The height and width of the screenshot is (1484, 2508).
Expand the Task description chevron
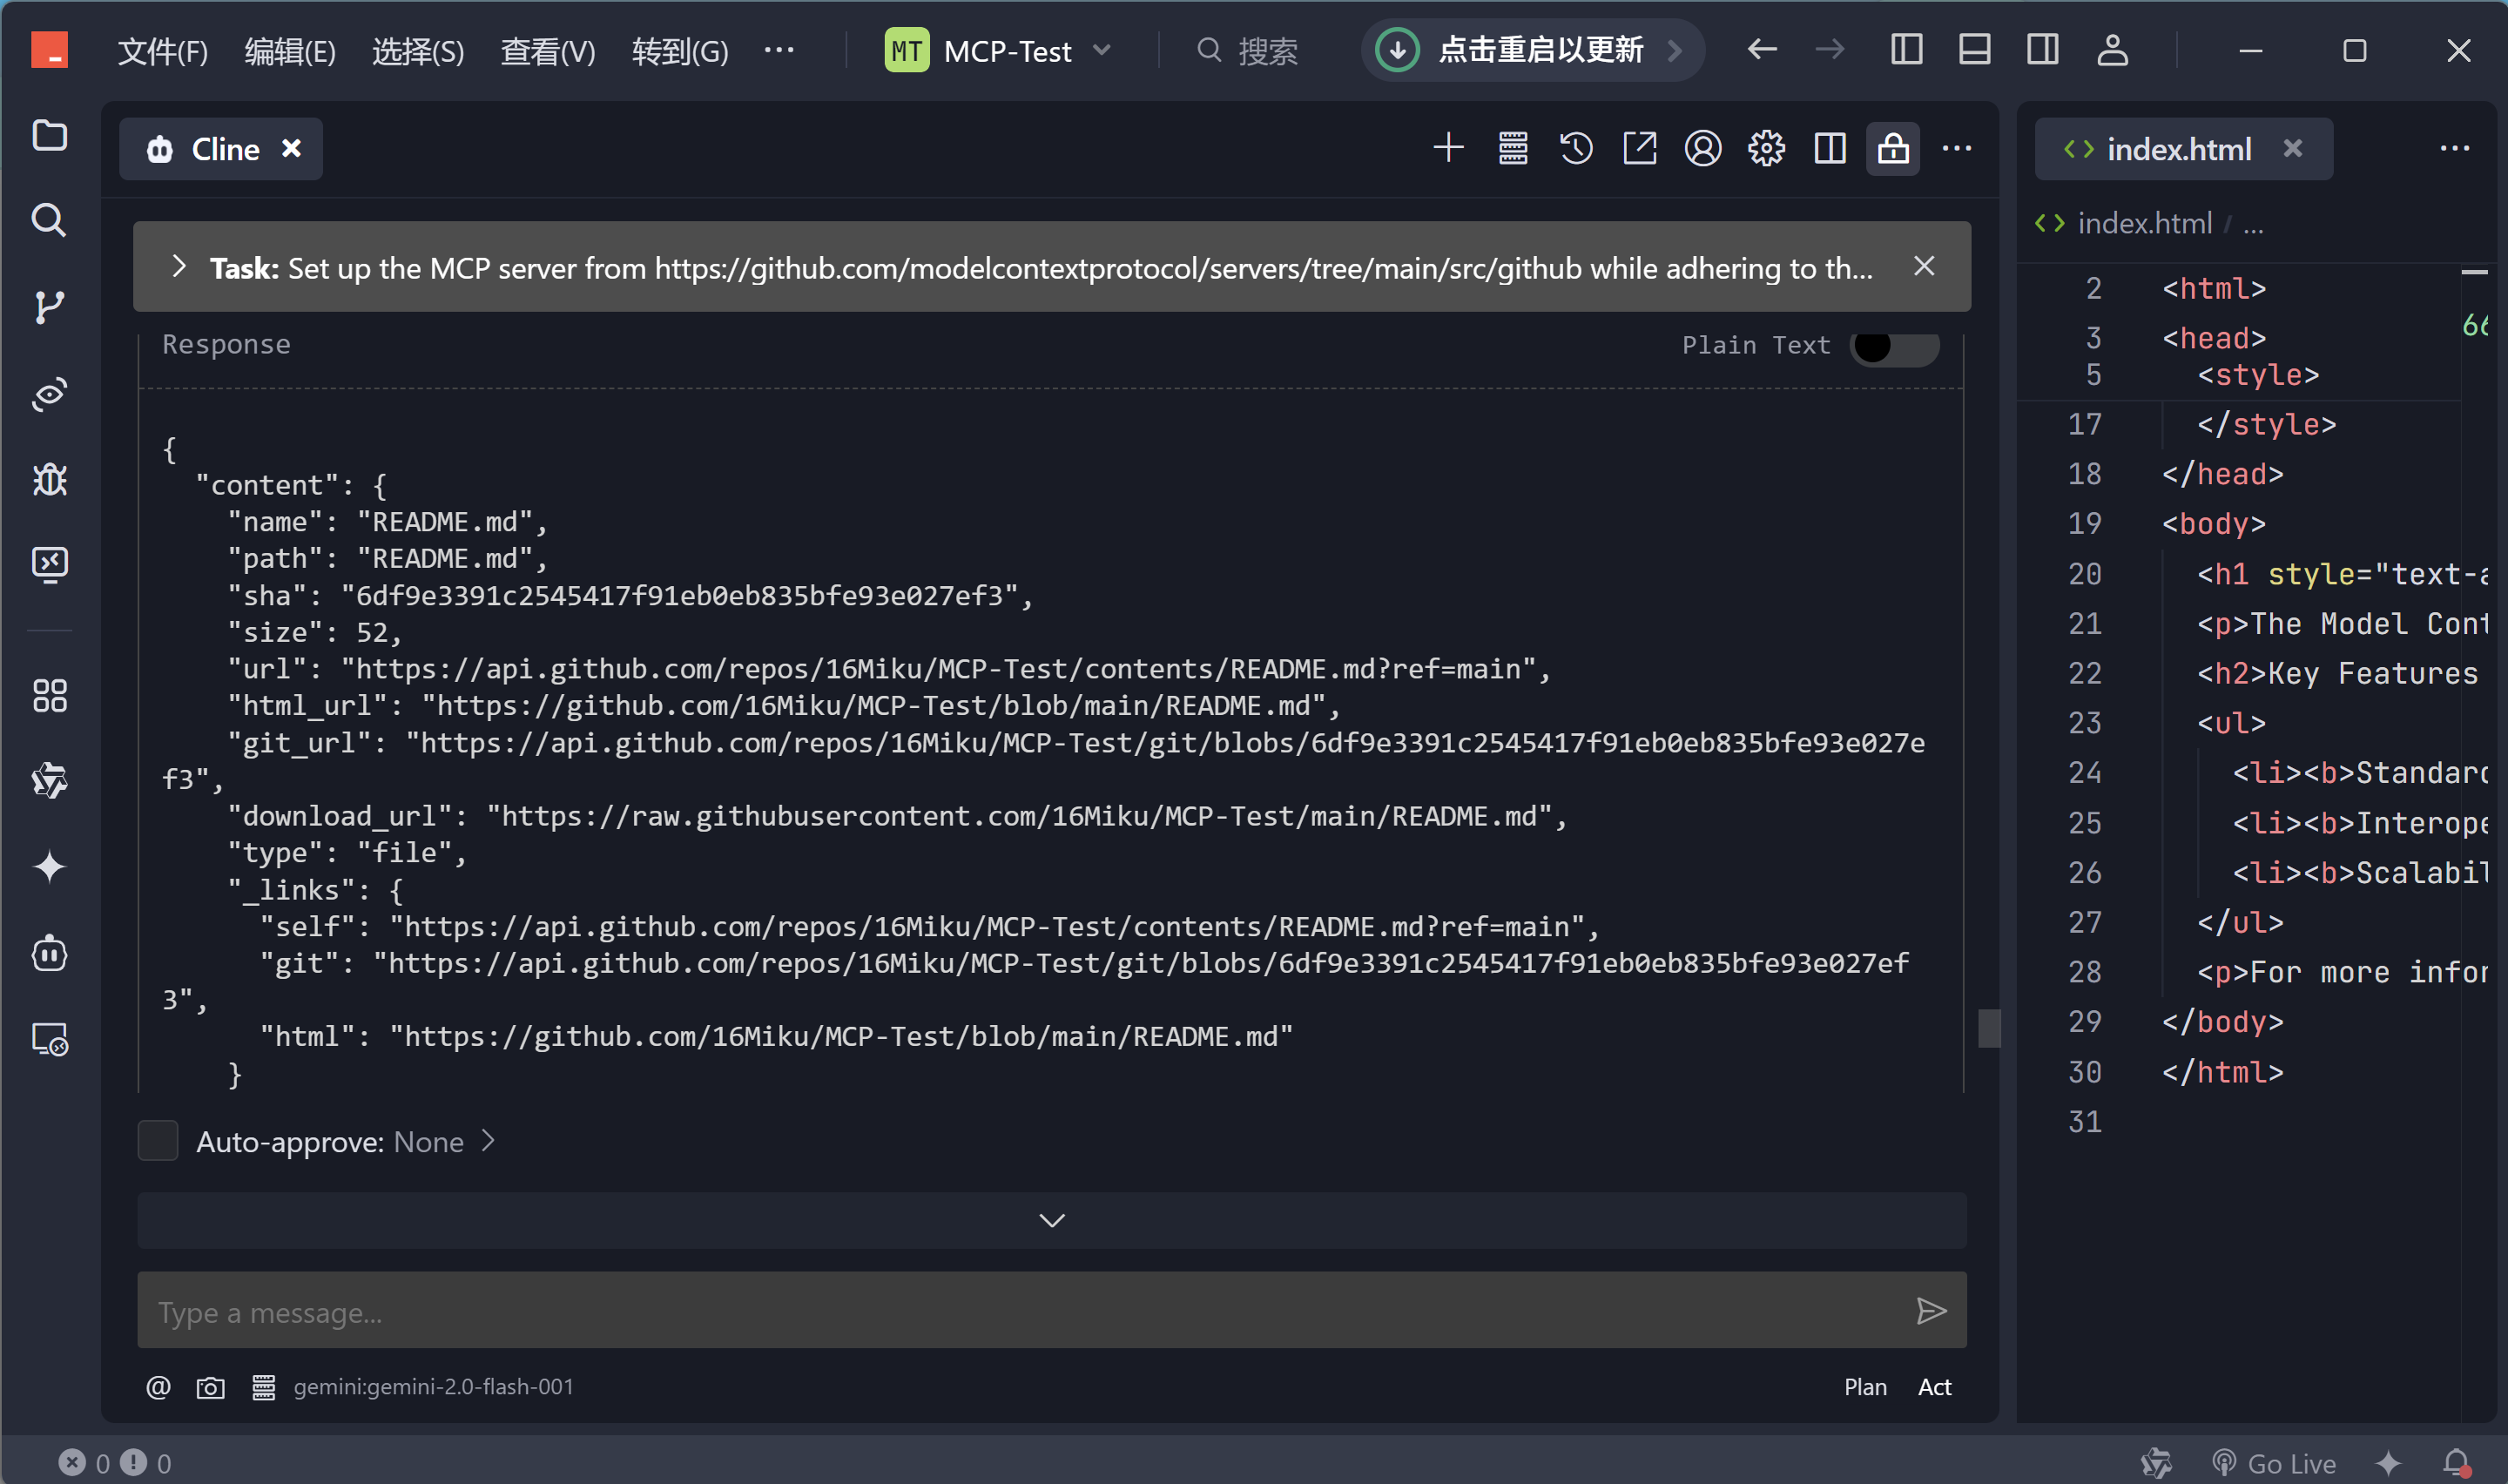[x=179, y=267]
